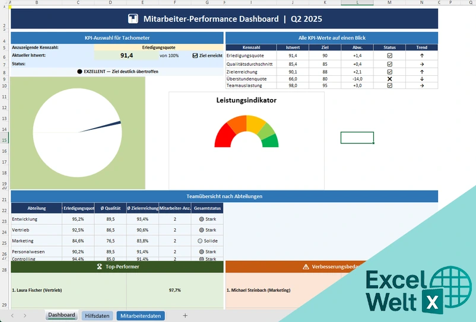Toggle the status checkbox for Teamauslastung
Screen dimensions: 476x322
click(x=389, y=85)
